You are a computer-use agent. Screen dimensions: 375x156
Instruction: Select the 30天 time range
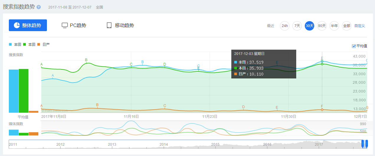(x=310, y=26)
